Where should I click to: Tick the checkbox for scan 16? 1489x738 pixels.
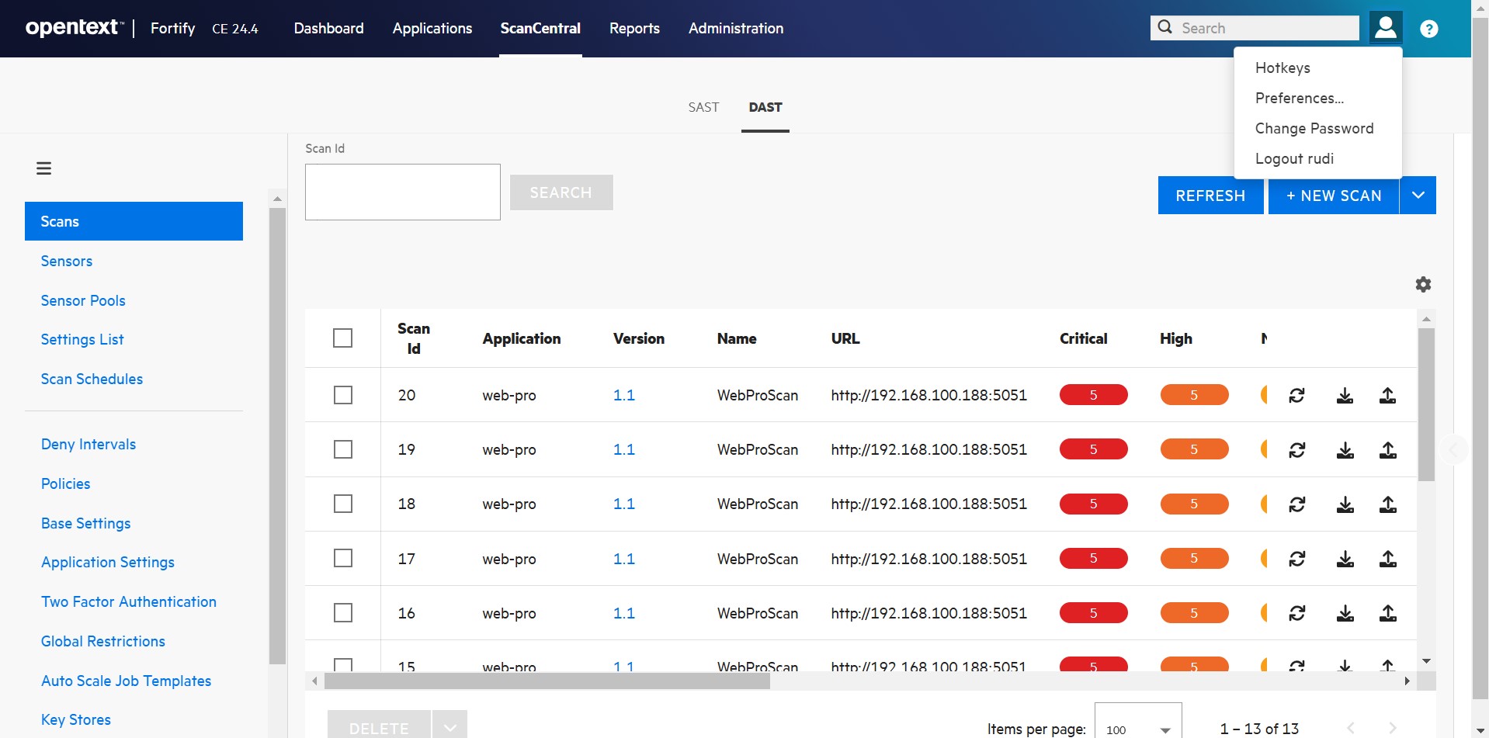(x=342, y=613)
